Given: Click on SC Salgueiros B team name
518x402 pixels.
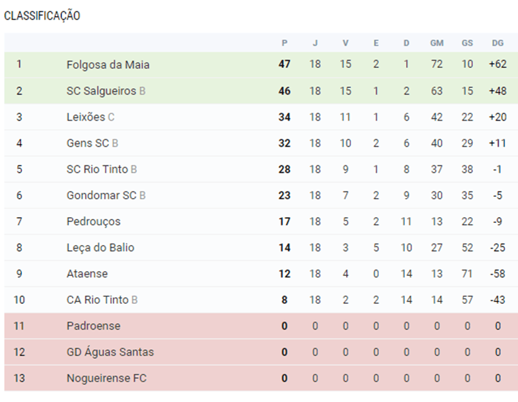Looking at the screenshot, I should click(105, 91).
